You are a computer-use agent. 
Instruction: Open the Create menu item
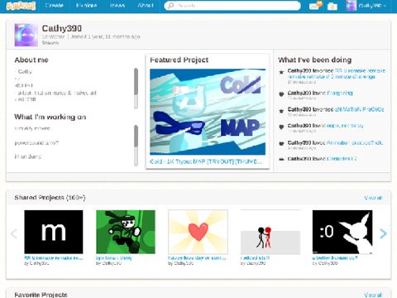tap(54, 6)
